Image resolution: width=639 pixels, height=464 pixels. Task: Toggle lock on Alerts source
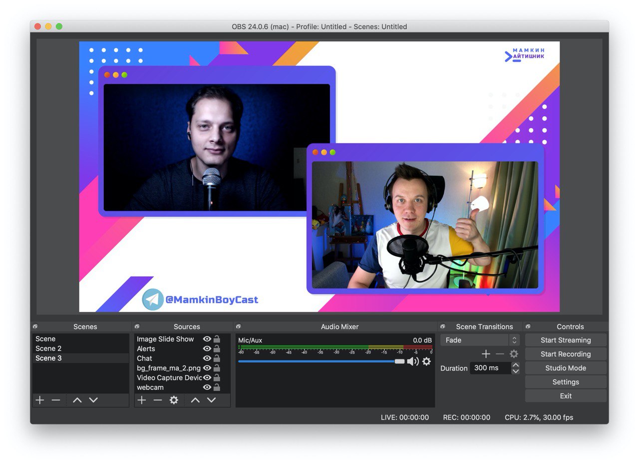217,349
